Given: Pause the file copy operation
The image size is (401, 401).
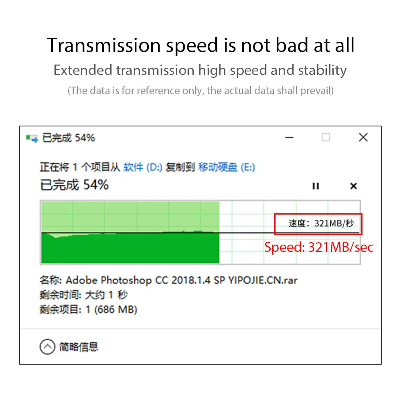Looking at the screenshot, I should coord(316,186).
